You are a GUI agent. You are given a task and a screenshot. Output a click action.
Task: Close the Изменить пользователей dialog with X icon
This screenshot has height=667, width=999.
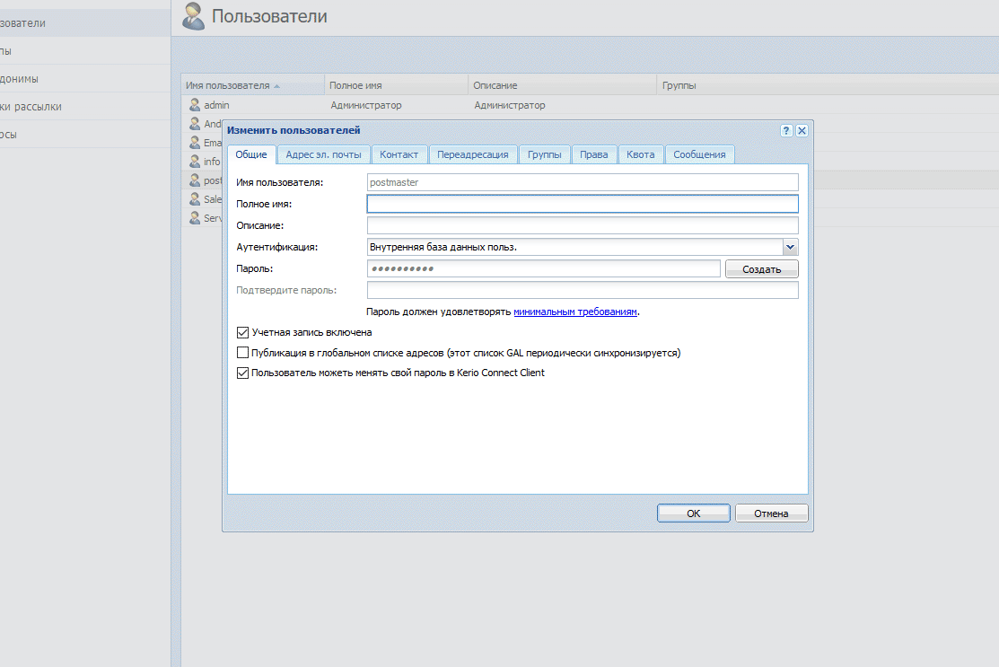(802, 130)
